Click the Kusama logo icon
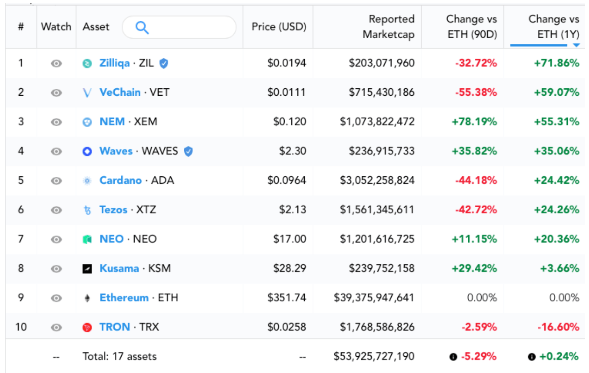The image size is (589, 373). click(x=87, y=269)
